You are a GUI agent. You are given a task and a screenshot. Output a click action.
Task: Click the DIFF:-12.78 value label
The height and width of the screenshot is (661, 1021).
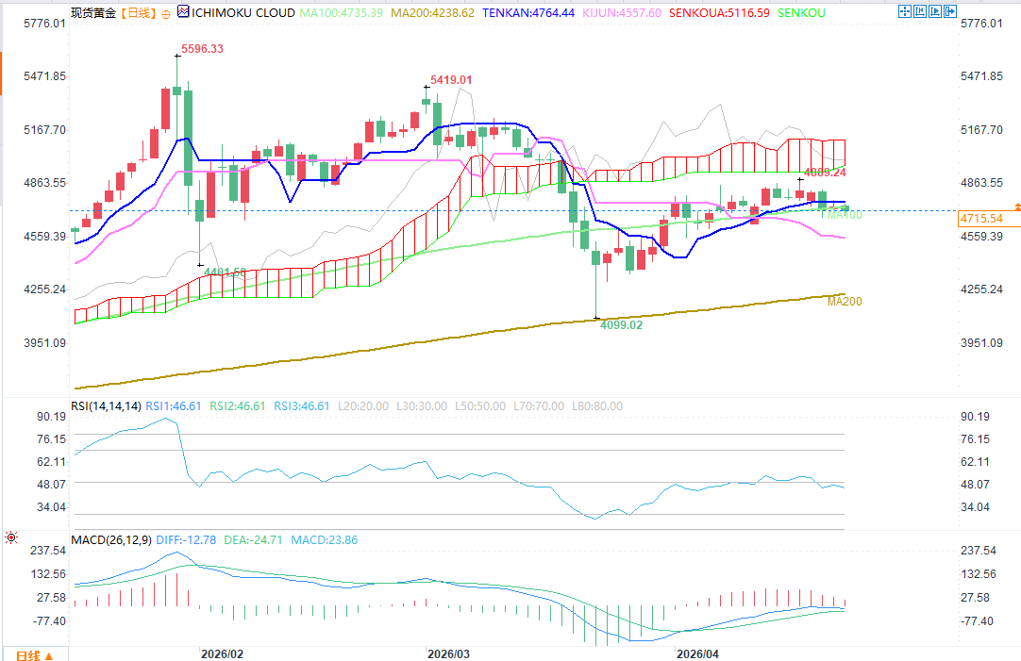(186, 540)
